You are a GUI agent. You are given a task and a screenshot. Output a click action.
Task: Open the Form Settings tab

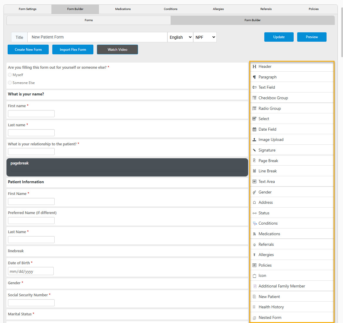point(27,9)
